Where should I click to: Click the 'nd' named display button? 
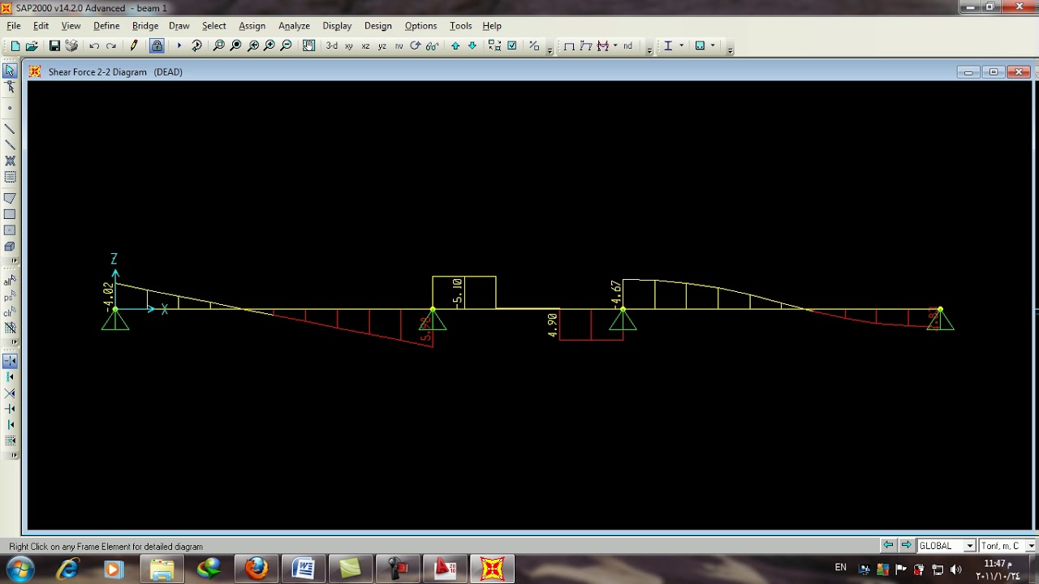point(627,46)
